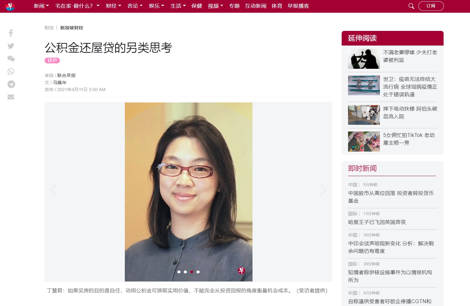The image size is (470, 306).
Task: Select the fourth carousel dot
Action: [x=198, y=272]
